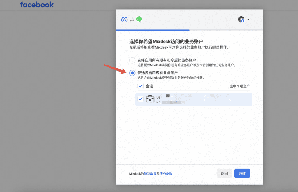
Task: Click the Meta infinity logo icon
Action: pyautogui.click(x=124, y=19)
